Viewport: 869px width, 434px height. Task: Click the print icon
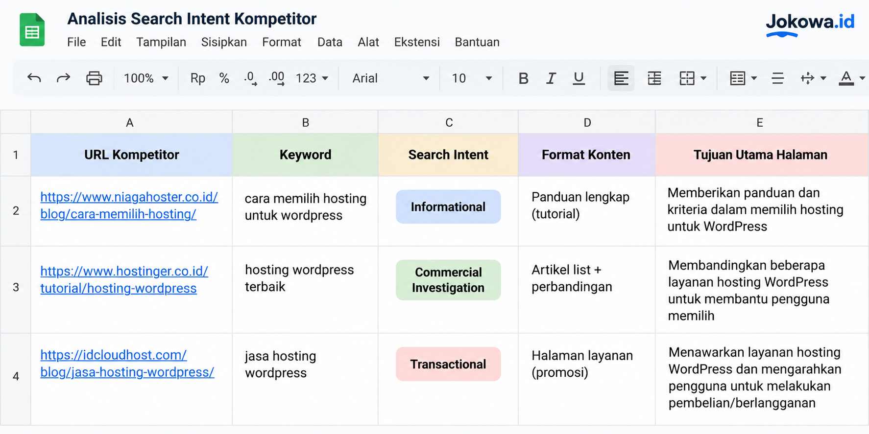[94, 78]
